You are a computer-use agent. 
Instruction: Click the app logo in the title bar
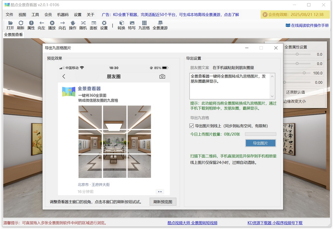click(x=7, y=5)
